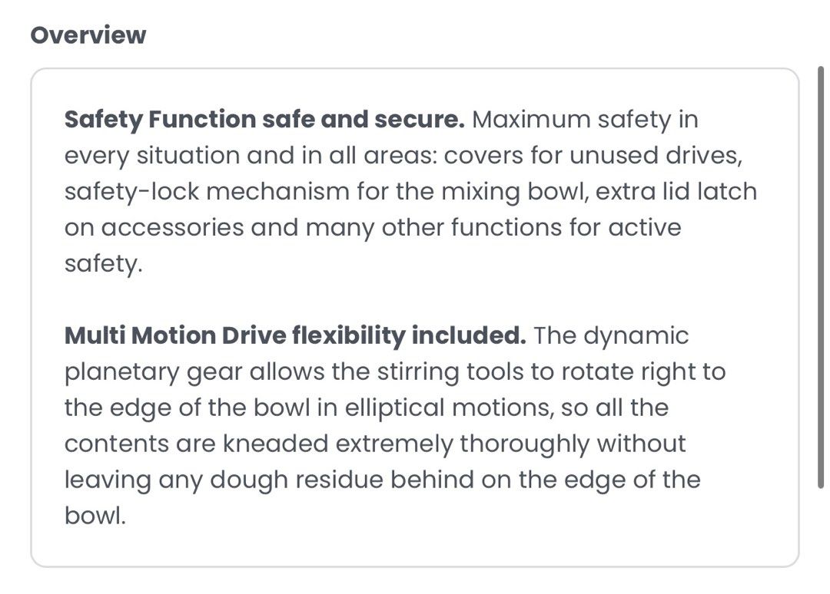The height and width of the screenshot is (594, 830).
Task: Click 'extra lid latch' phrase
Action: tap(676, 191)
